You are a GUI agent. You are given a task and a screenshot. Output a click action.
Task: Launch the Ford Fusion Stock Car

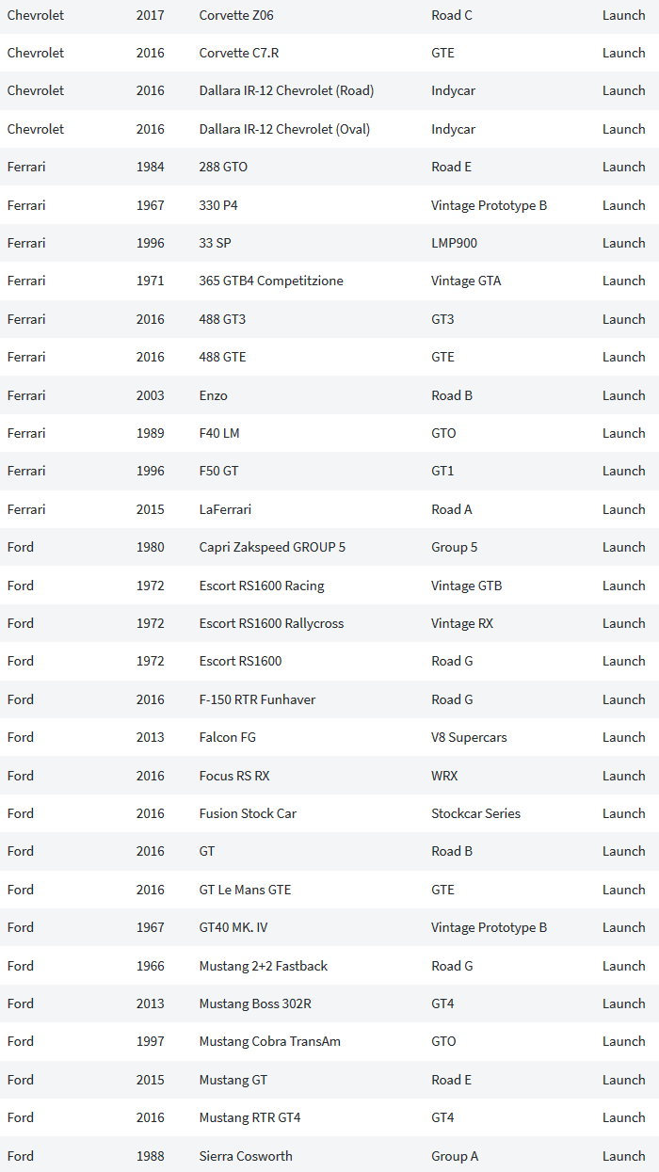(x=623, y=813)
